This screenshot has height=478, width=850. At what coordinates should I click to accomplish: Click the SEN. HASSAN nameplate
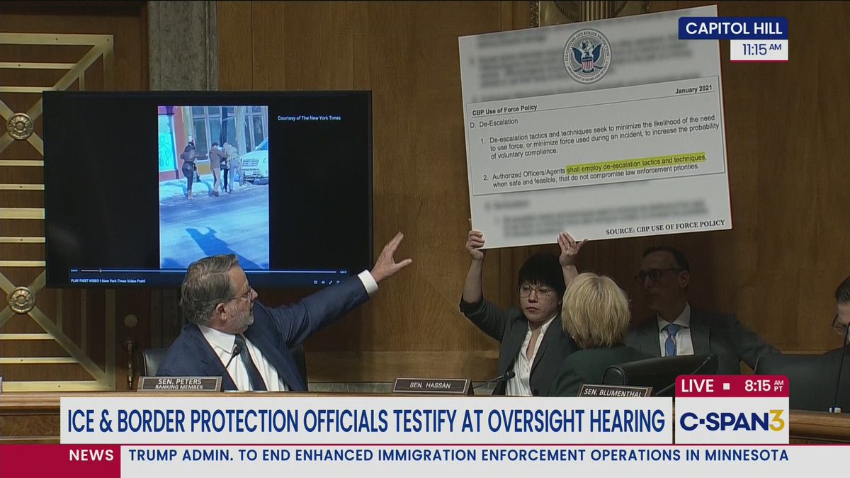click(432, 386)
